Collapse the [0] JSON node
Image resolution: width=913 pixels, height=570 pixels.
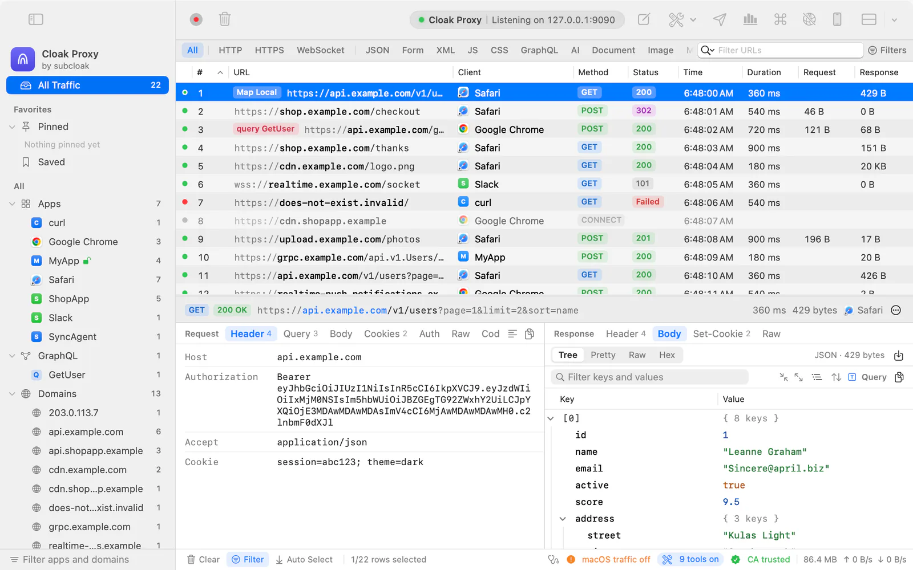(551, 418)
